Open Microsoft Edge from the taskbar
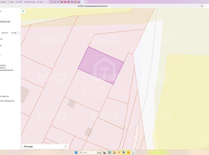This screenshot has height=155, width=209. [110, 152]
